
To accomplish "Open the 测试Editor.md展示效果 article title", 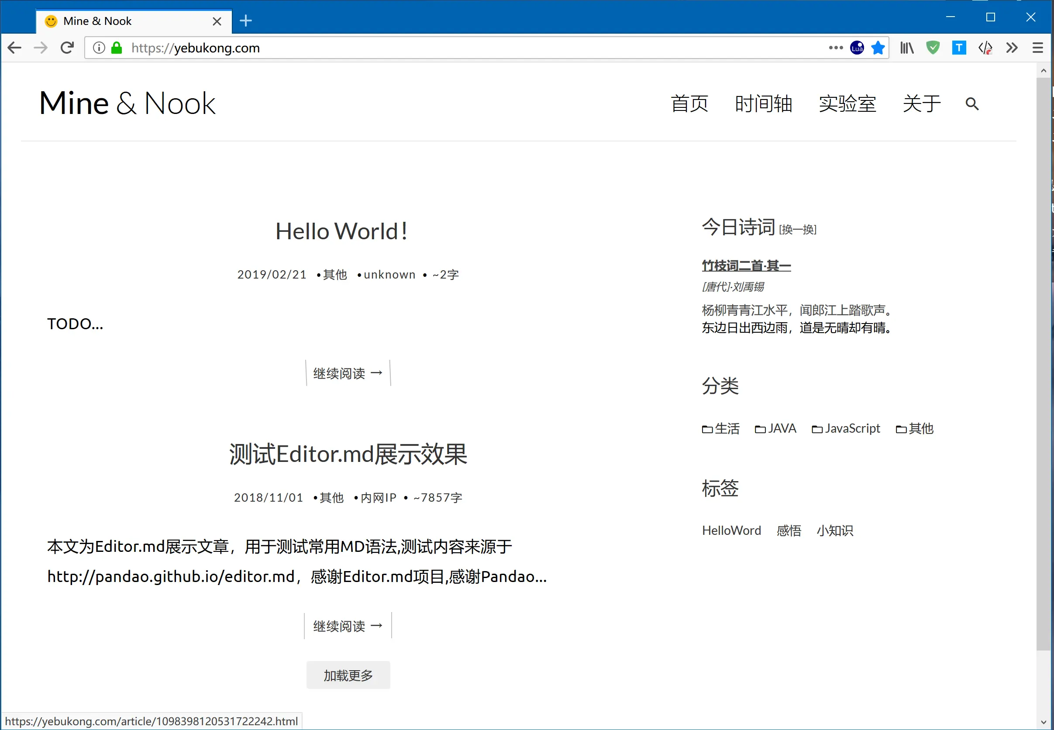I will [x=348, y=454].
